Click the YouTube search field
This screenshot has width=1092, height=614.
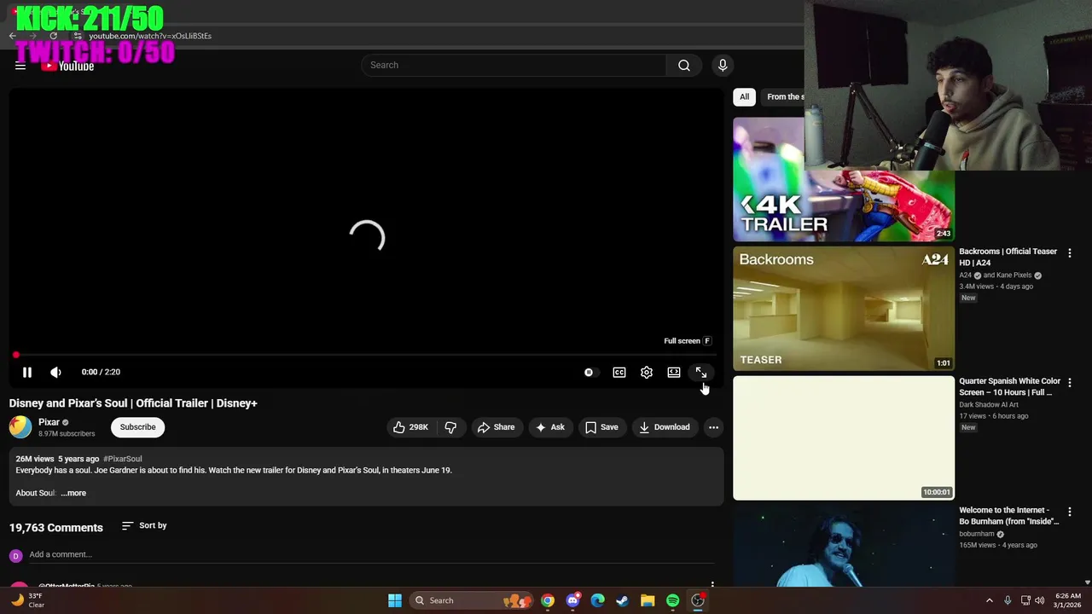pyautogui.click(x=514, y=65)
